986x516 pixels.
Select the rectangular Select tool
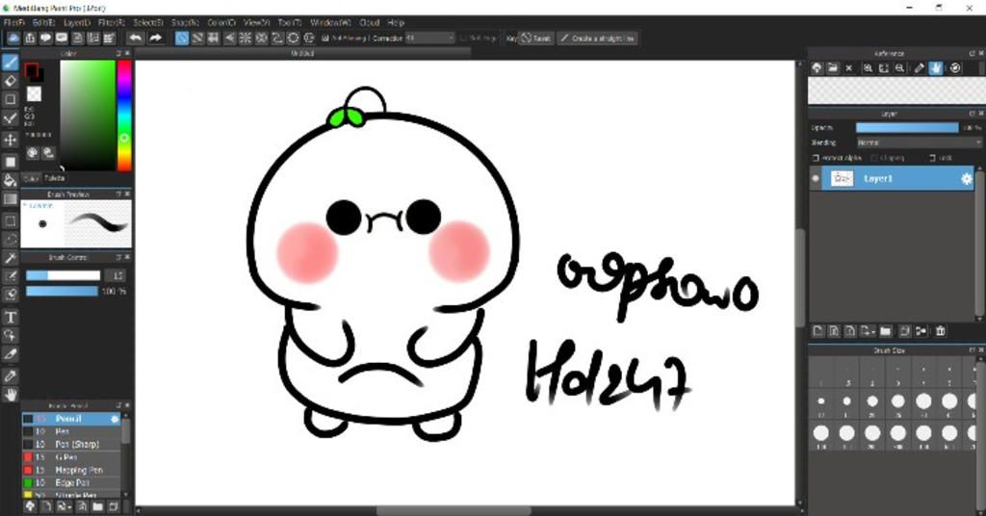pyautogui.click(x=10, y=220)
